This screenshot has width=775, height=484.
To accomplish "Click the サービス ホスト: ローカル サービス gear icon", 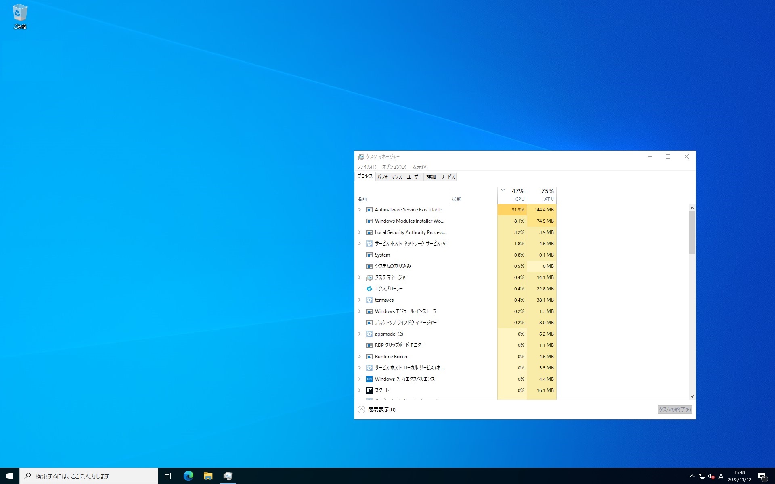I will pyautogui.click(x=369, y=368).
